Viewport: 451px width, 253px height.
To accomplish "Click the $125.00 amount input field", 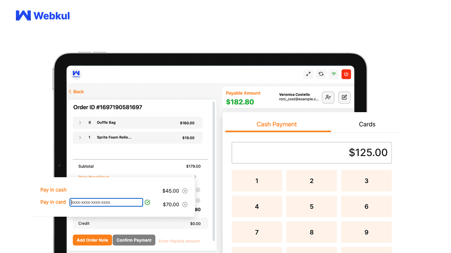I will pos(311,153).
